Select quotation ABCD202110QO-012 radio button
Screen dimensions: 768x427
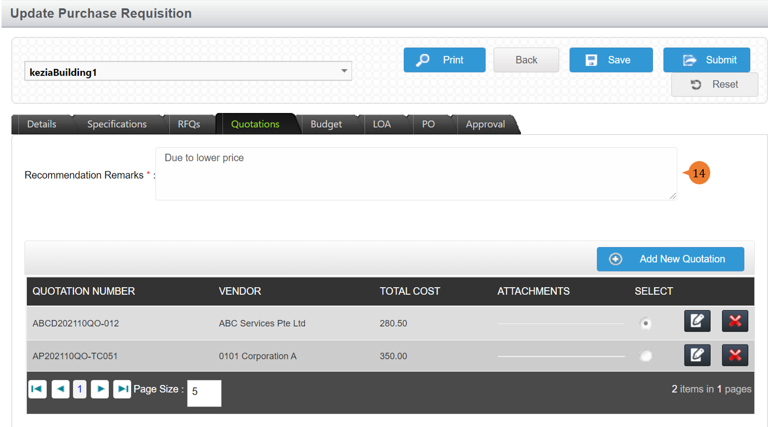(x=645, y=323)
